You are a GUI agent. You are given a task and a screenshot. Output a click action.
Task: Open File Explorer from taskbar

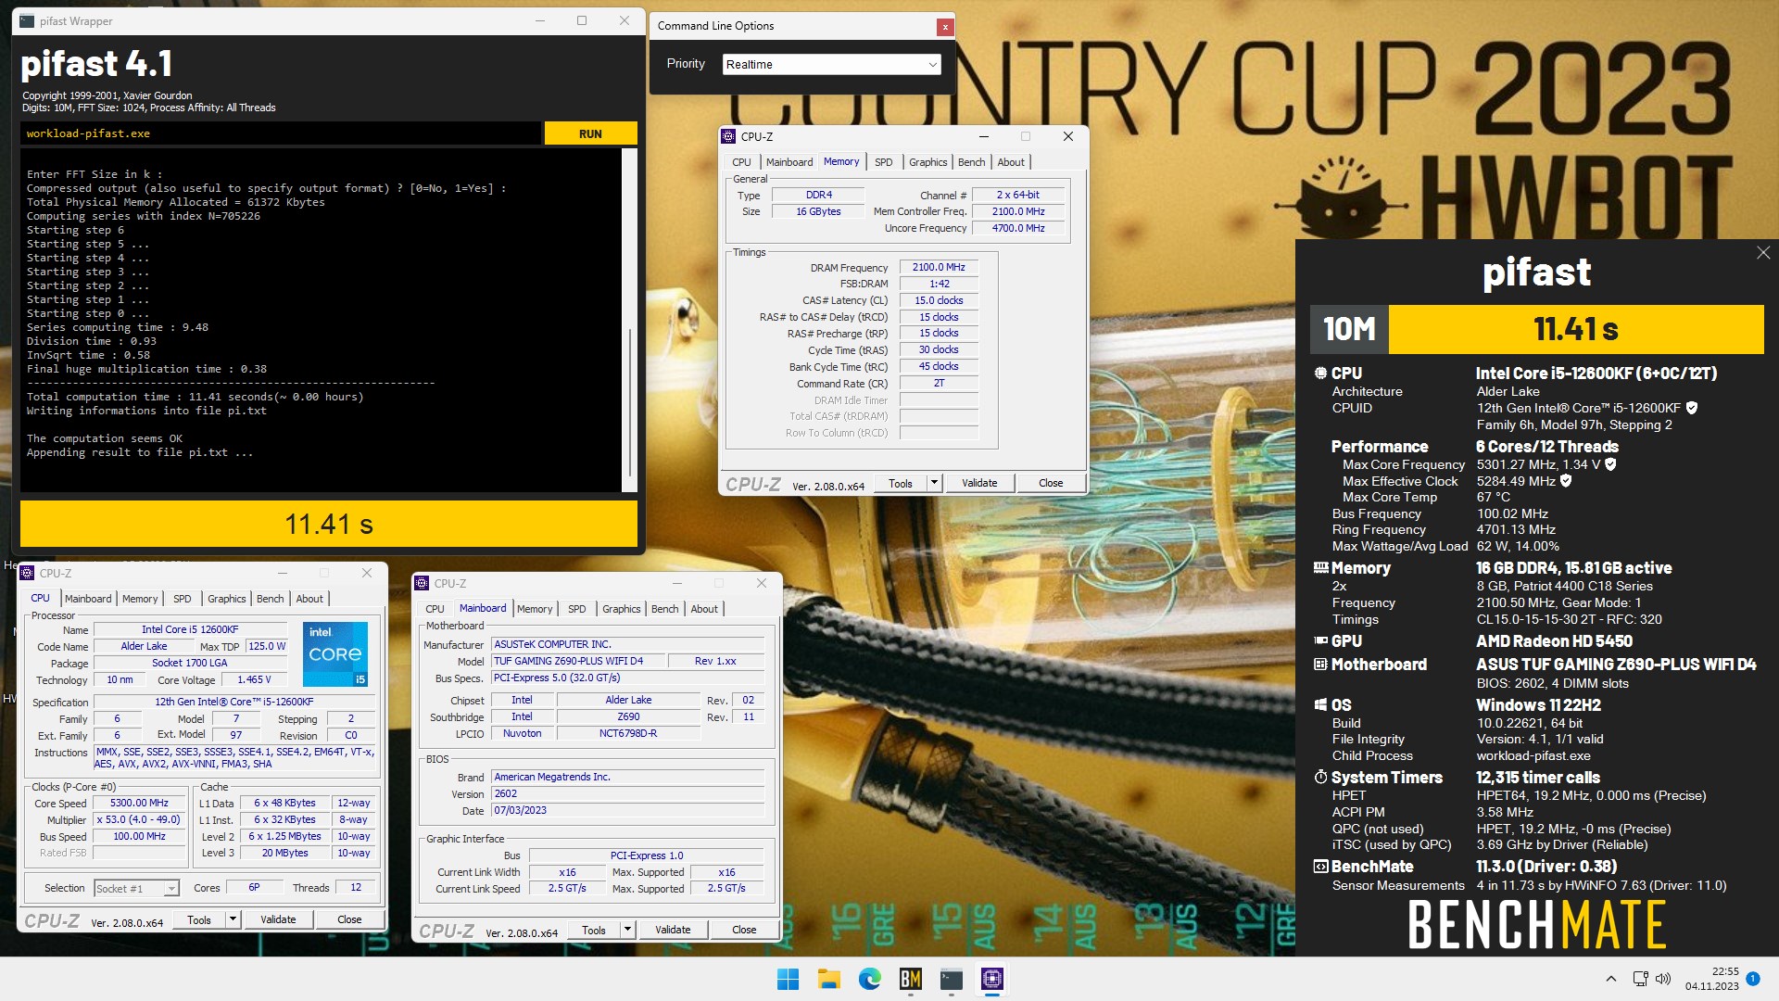(828, 979)
